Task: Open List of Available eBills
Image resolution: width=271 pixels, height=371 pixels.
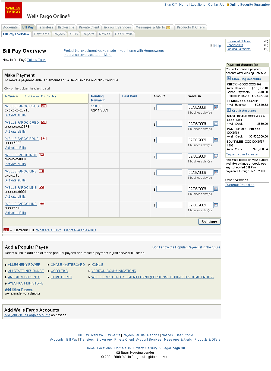Action: pos(80,230)
